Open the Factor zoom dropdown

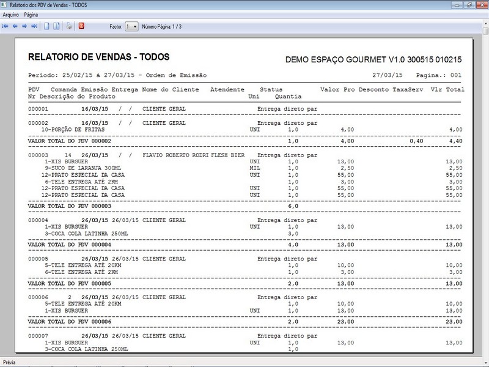[x=131, y=26]
